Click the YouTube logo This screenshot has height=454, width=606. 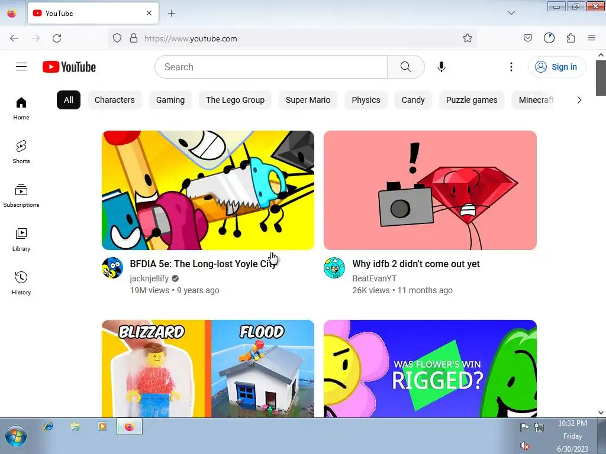point(69,67)
